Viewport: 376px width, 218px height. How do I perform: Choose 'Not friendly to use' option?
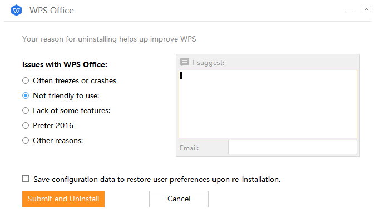[x=26, y=95]
